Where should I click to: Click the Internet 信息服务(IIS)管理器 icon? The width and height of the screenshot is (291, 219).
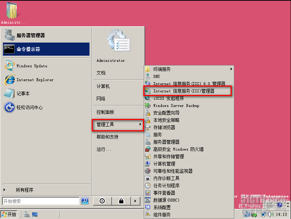click(148, 91)
